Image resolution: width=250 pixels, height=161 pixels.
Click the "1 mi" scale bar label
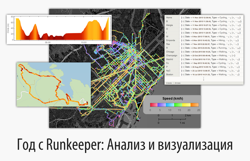[x=182, y=123]
